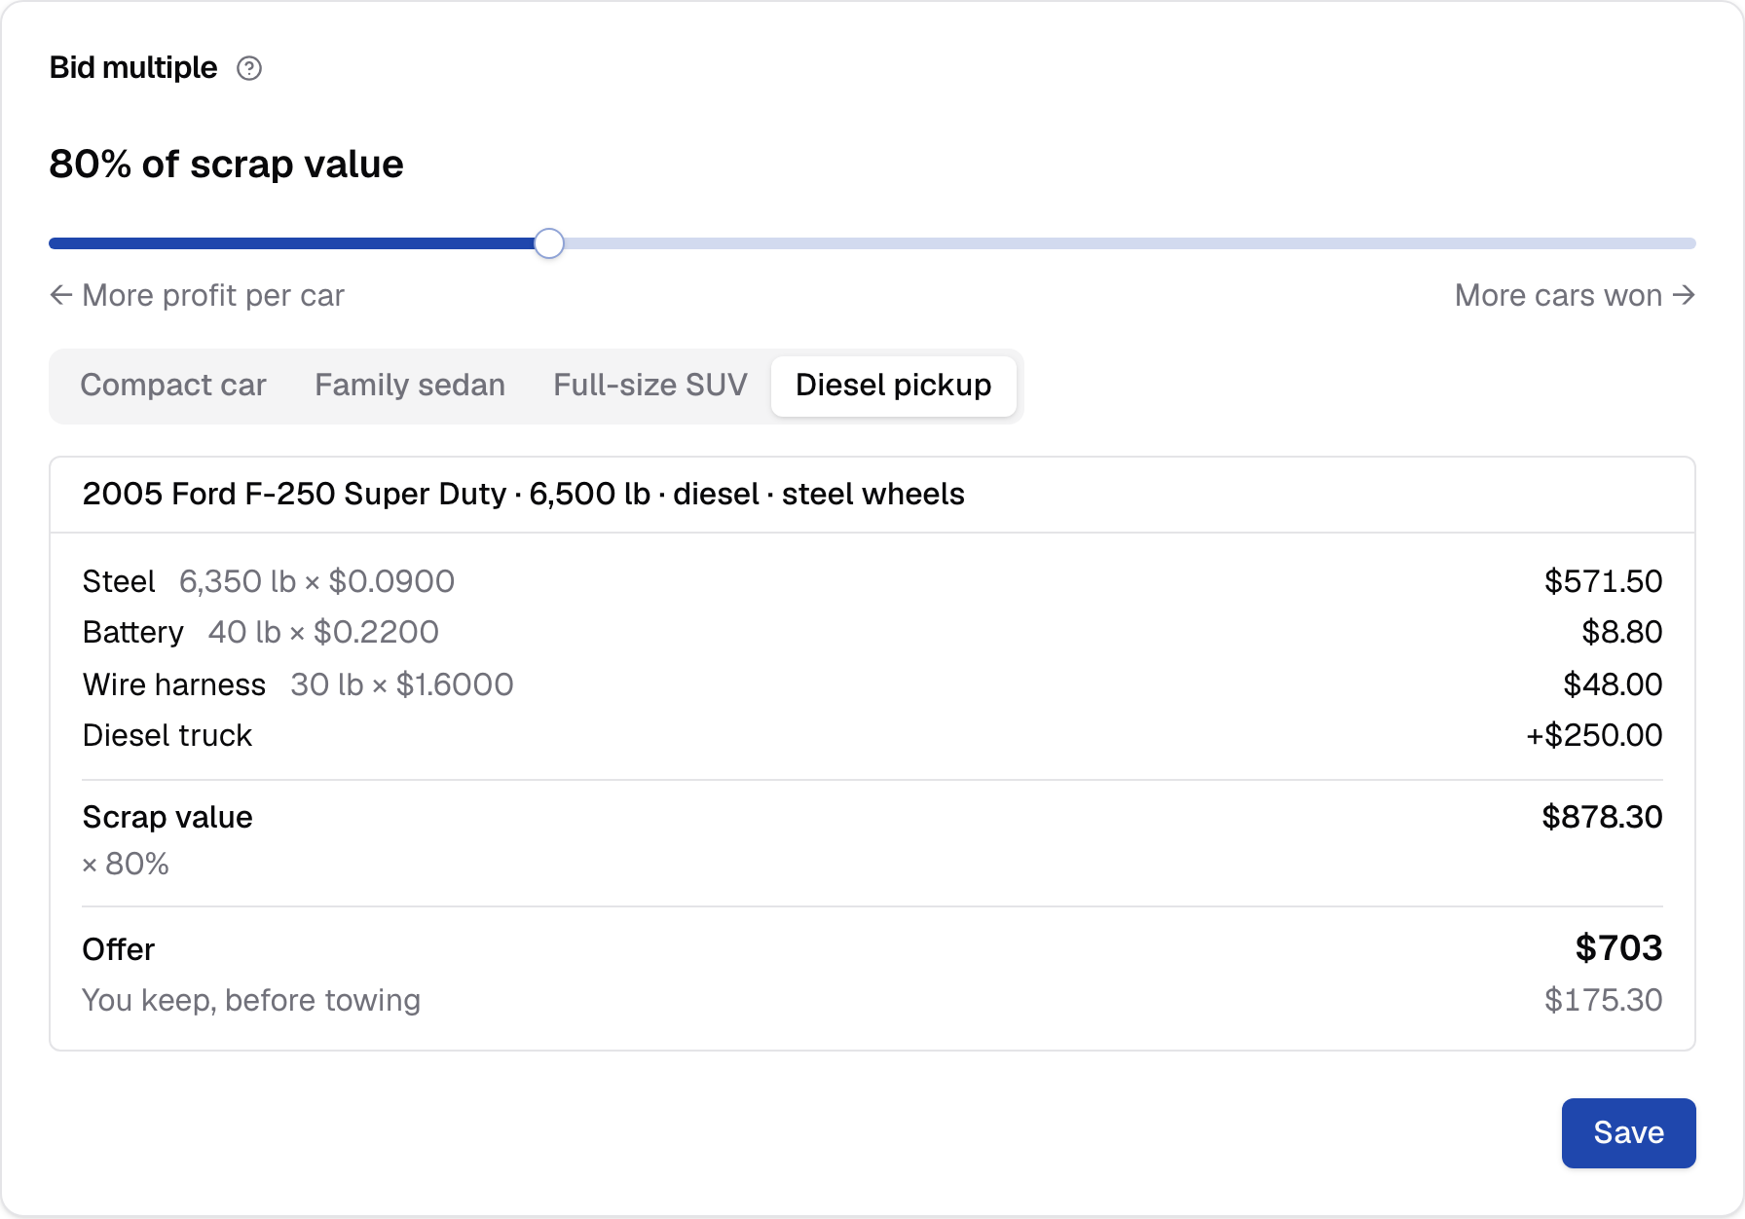
Task: Open the Full-size SUV tab
Action: 650,386
